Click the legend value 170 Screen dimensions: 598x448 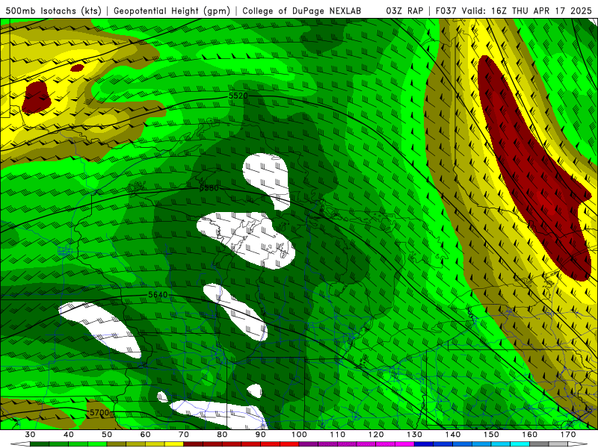(x=568, y=435)
